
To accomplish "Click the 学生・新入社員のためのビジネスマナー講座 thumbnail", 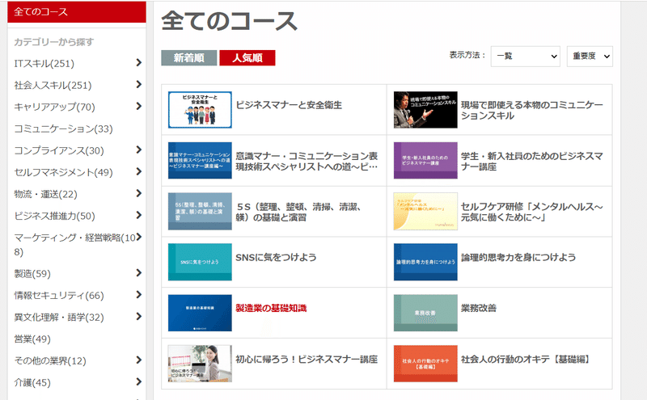I will pyautogui.click(x=425, y=161).
